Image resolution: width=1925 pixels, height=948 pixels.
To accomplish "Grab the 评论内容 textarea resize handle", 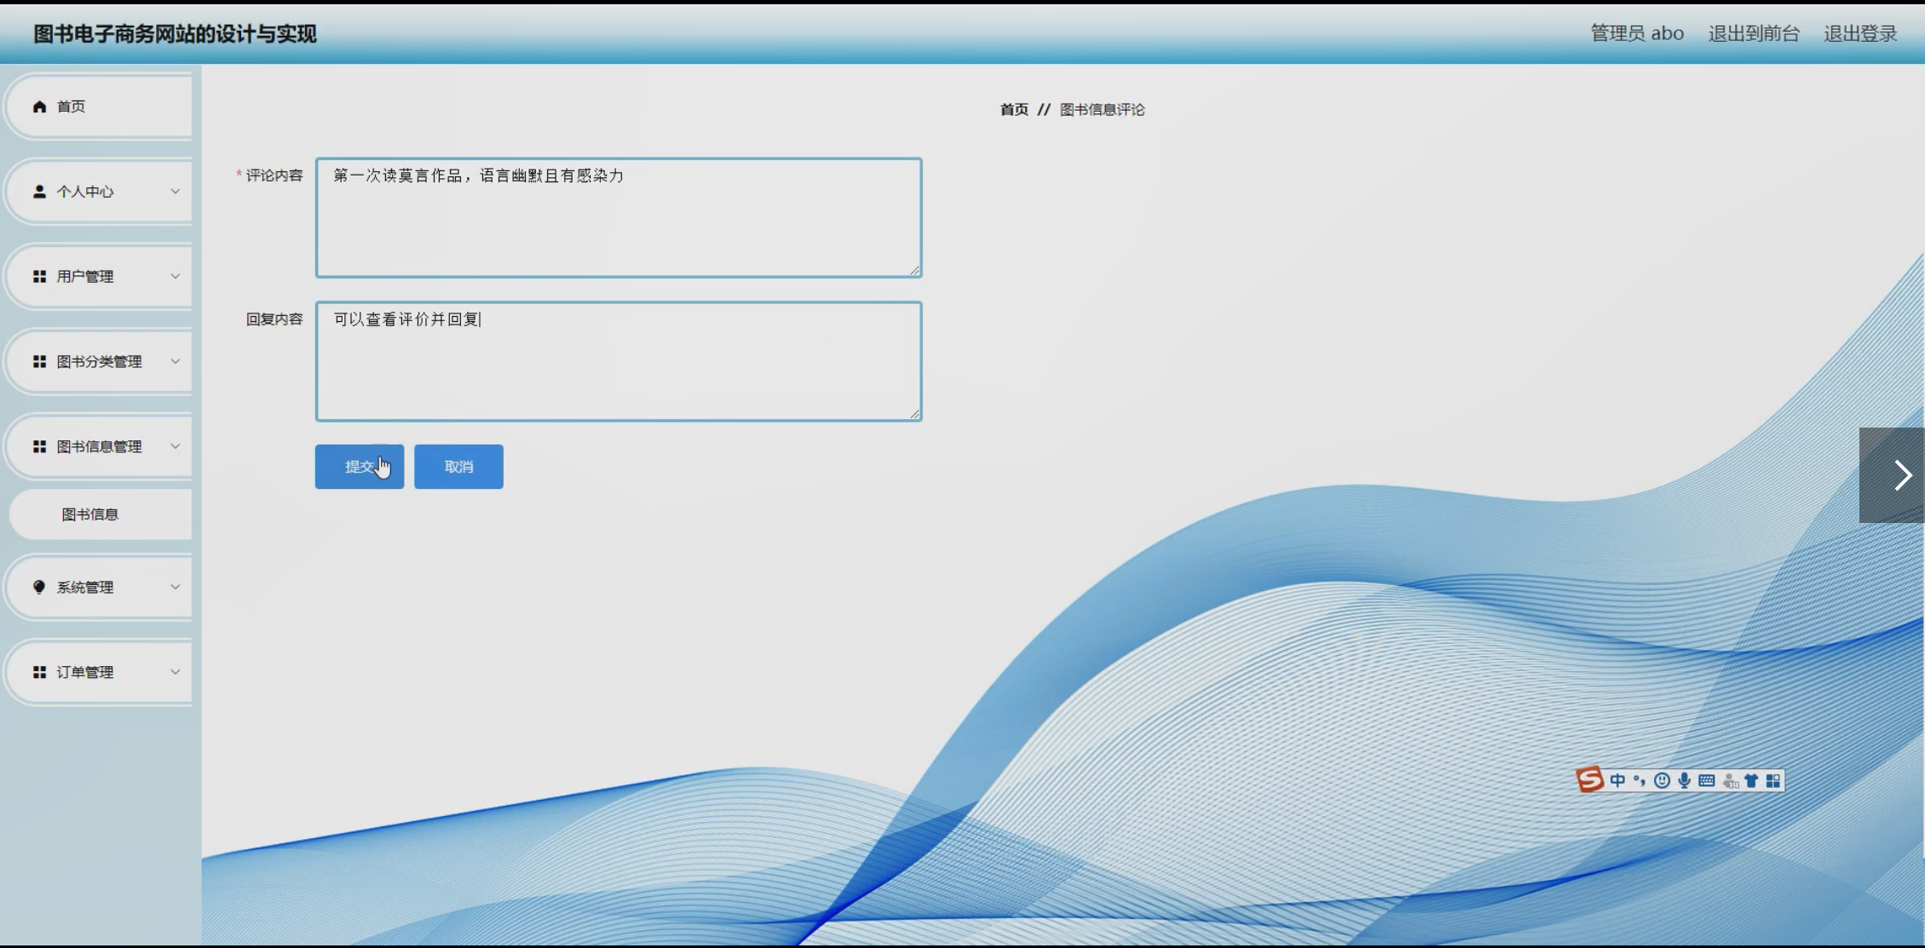I will tap(914, 270).
